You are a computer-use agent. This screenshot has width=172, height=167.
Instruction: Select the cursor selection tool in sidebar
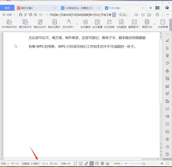tap(167, 48)
